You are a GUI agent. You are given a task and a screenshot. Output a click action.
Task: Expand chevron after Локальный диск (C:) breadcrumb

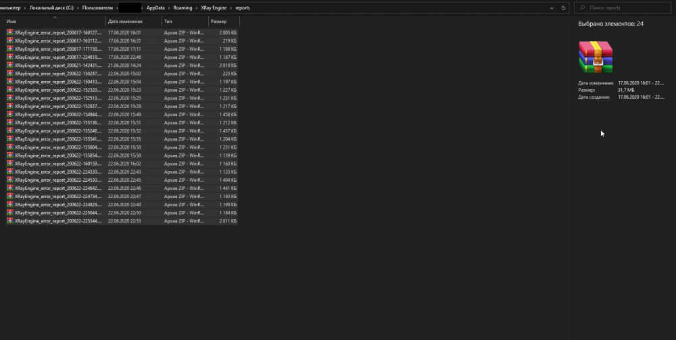click(78, 7)
